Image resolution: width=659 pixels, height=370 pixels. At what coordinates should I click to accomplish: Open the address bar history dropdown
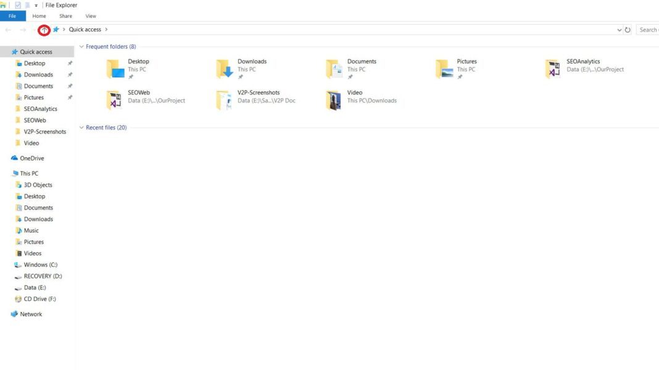[619, 30]
